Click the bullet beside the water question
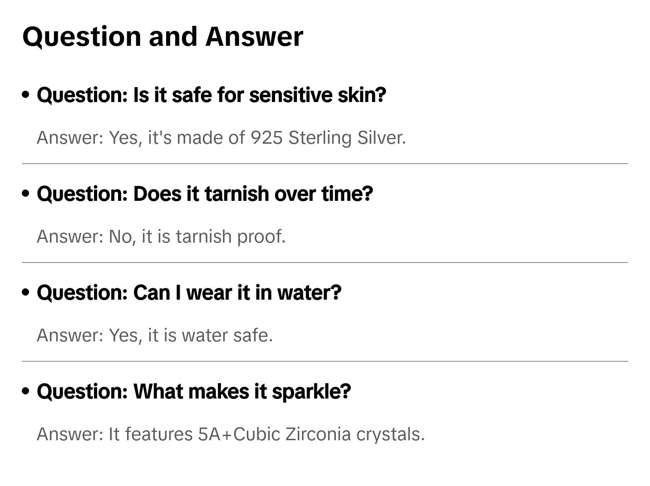650x486 pixels. [26, 292]
